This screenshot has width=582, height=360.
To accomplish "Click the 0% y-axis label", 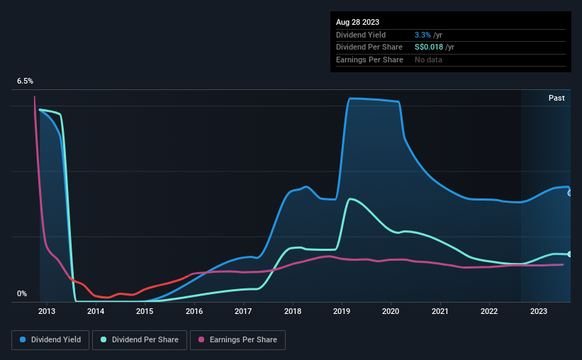I will [22, 293].
